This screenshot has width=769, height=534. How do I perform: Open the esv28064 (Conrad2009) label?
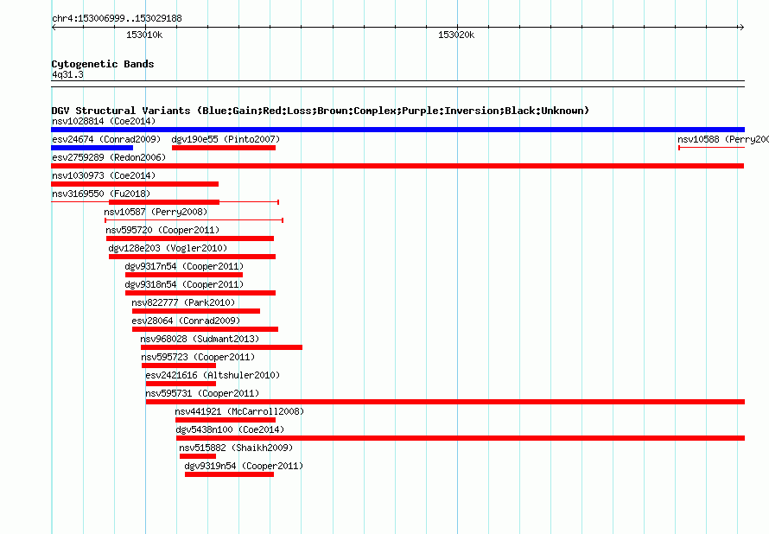point(186,321)
